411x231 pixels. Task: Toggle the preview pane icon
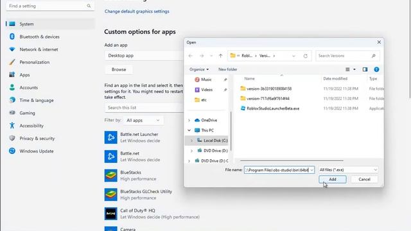[x=365, y=69]
